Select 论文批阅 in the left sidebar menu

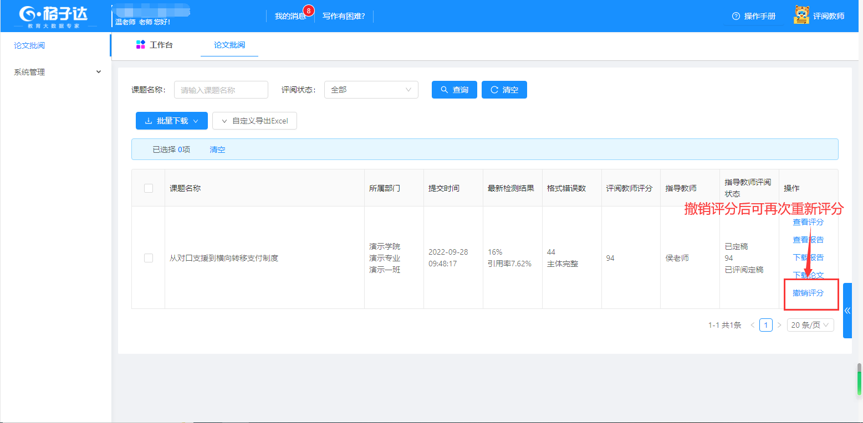point(29,45)
